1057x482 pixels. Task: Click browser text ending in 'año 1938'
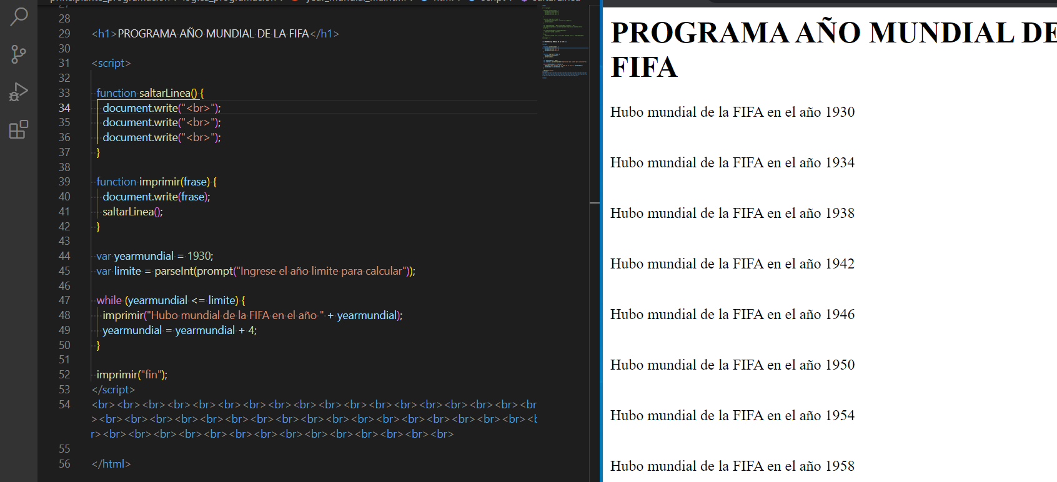733,214
